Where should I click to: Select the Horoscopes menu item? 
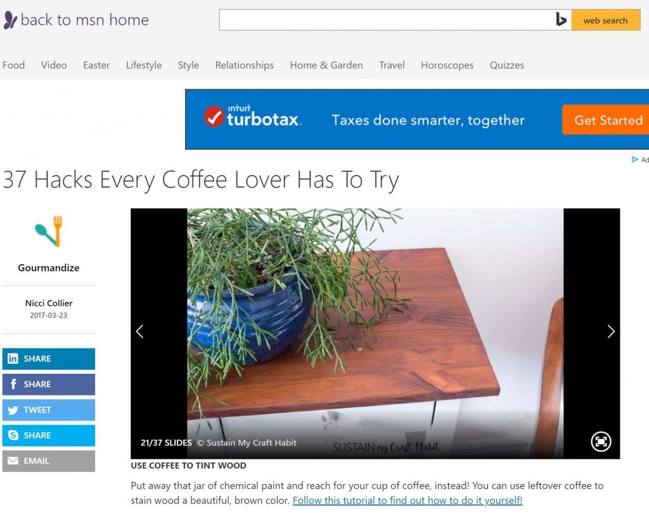tap(447, 65)
